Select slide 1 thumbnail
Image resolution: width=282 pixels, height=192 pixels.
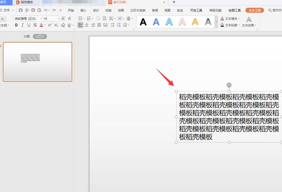coord(38,62)
